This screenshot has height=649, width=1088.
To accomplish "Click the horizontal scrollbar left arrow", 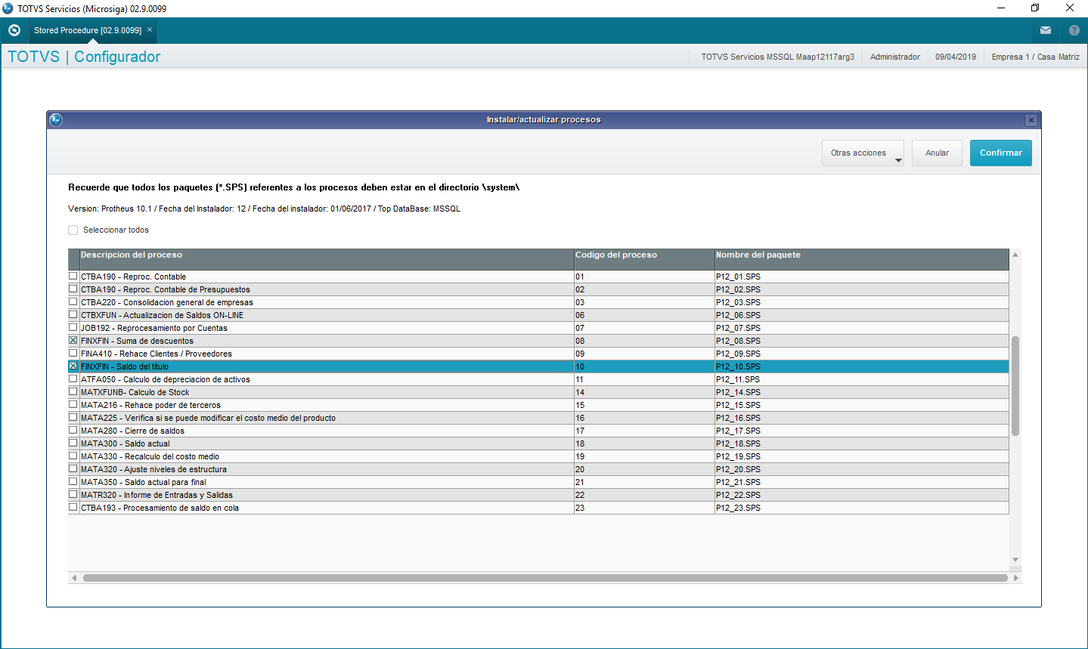I will click(73, 578).
